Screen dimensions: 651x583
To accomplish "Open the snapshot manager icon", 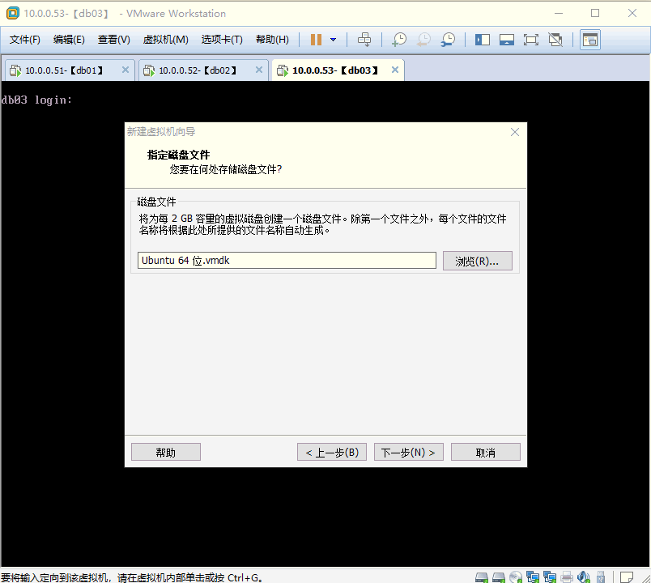I will (x=448, y=39).
